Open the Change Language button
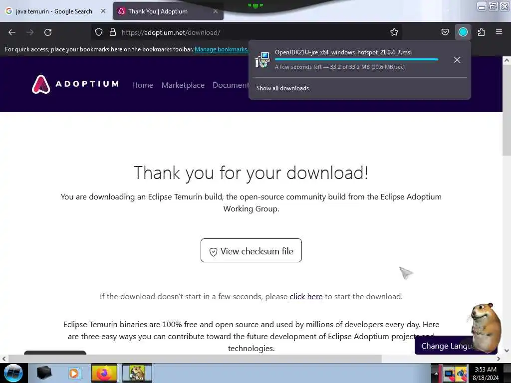This screenshot has height=383, width=511. click(x=447, y=346)
